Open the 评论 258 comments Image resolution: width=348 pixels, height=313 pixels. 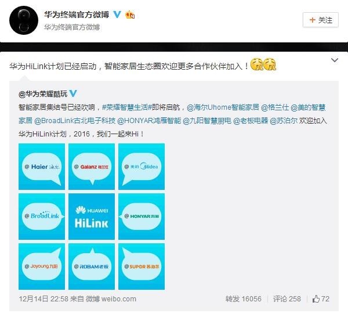pos(287,299)
